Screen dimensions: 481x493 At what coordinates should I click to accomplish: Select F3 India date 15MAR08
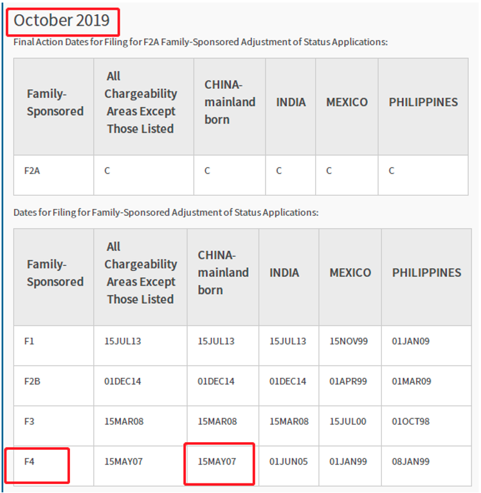pos(289,422)
